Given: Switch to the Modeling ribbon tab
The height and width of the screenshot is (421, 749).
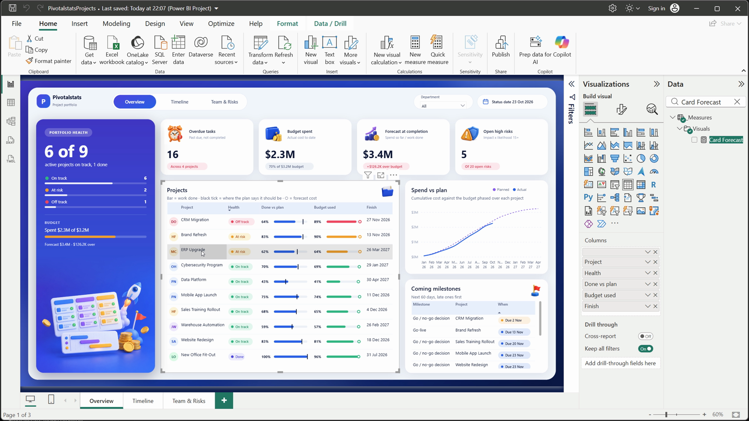Looking at the screenshot, I should pyautogui.click(x=116, y=23).
